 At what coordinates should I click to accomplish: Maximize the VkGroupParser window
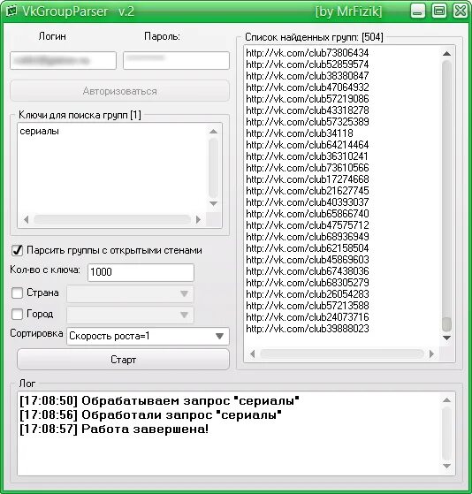[x=439, y=11]
